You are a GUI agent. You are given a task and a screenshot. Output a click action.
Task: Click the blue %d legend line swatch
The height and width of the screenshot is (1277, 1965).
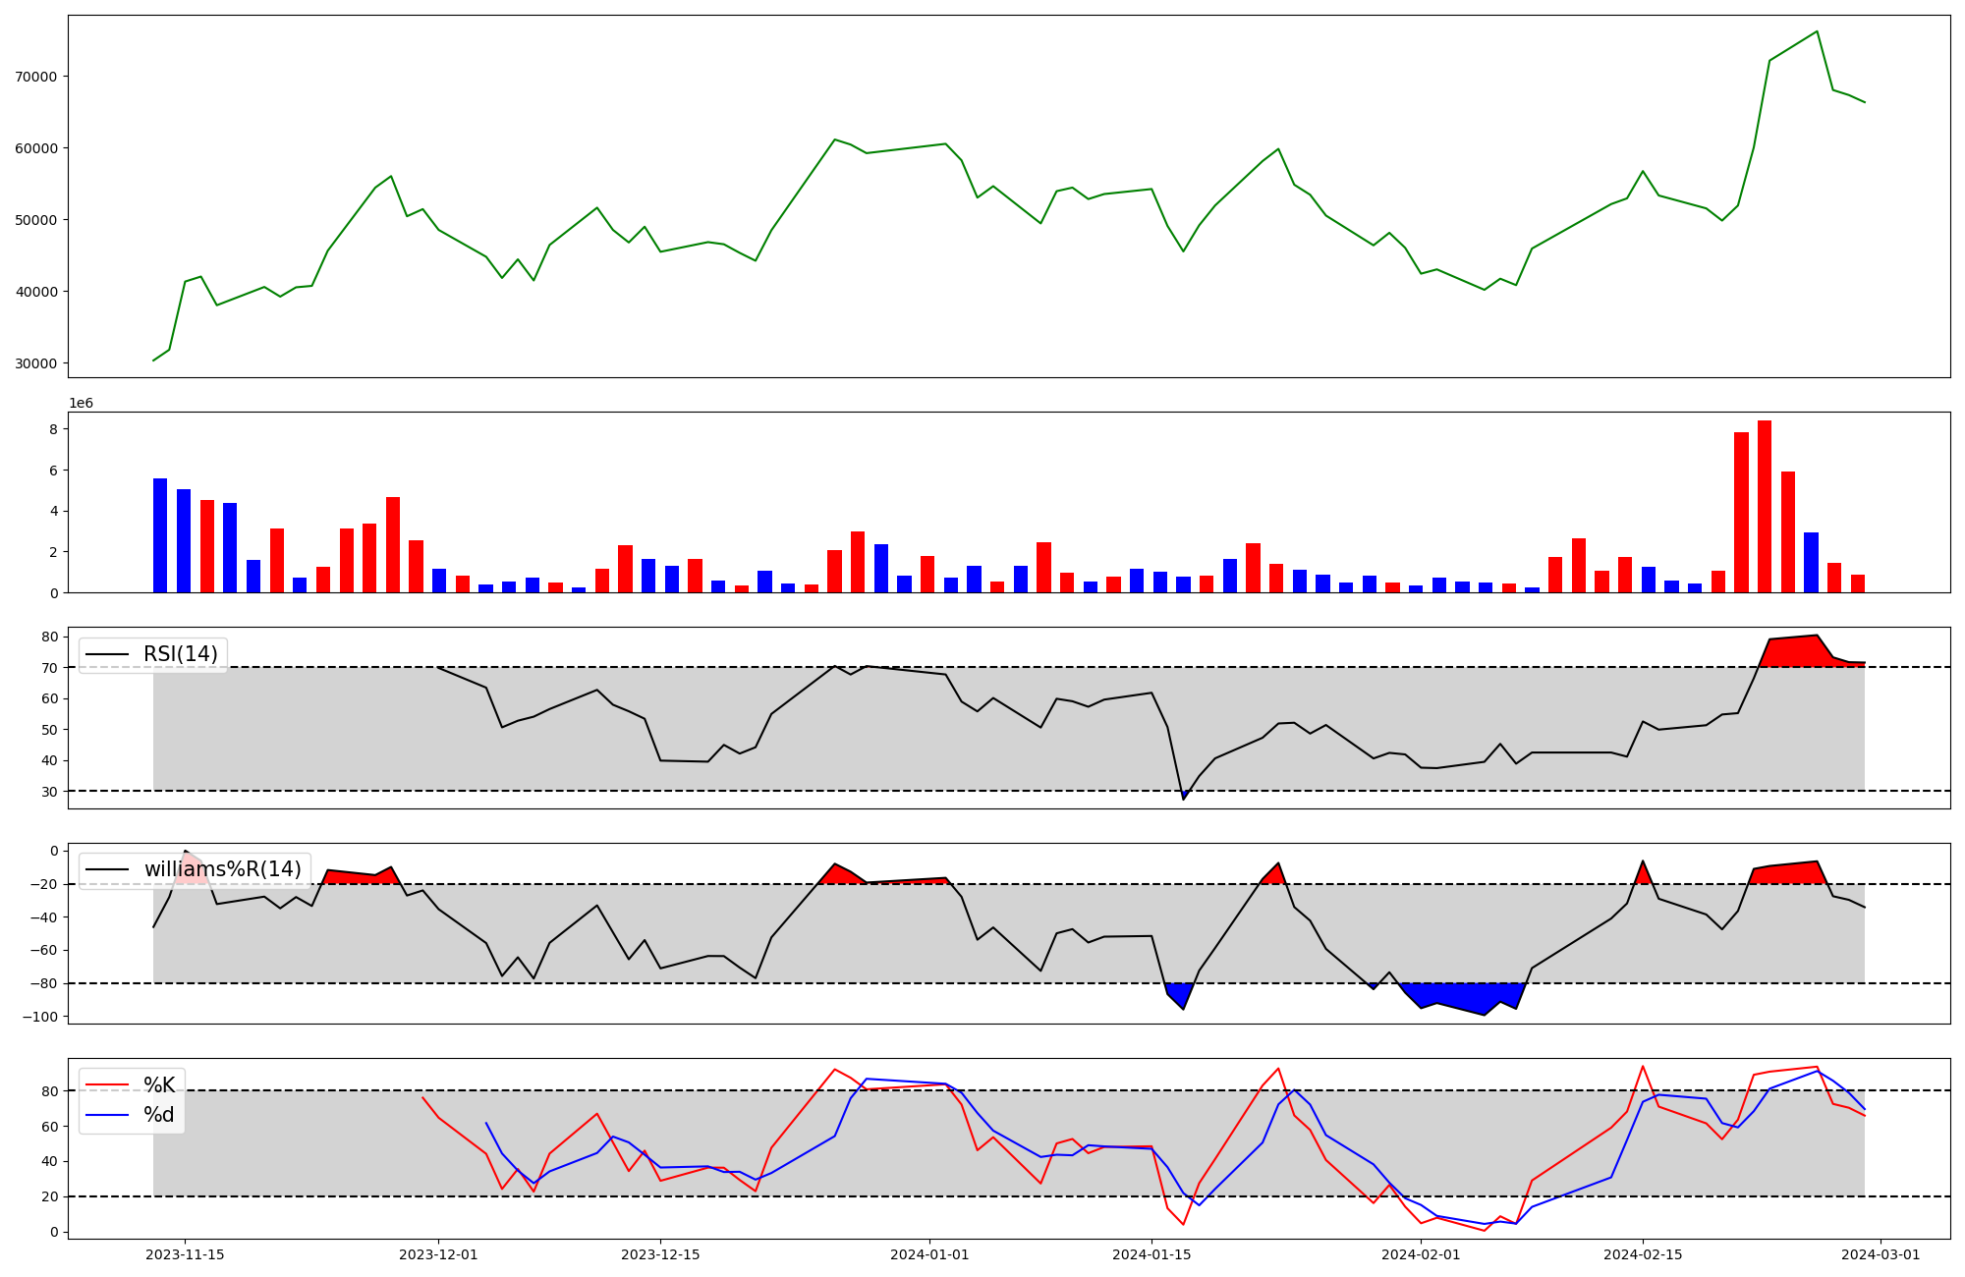pyautogui.click(x=107, y=1115)
